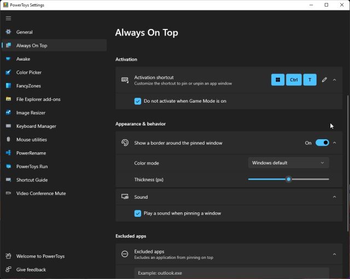The image size is (350, 279).
Task: Uncheck Do not activate when Game Mode is on
Action: [138, 101]
